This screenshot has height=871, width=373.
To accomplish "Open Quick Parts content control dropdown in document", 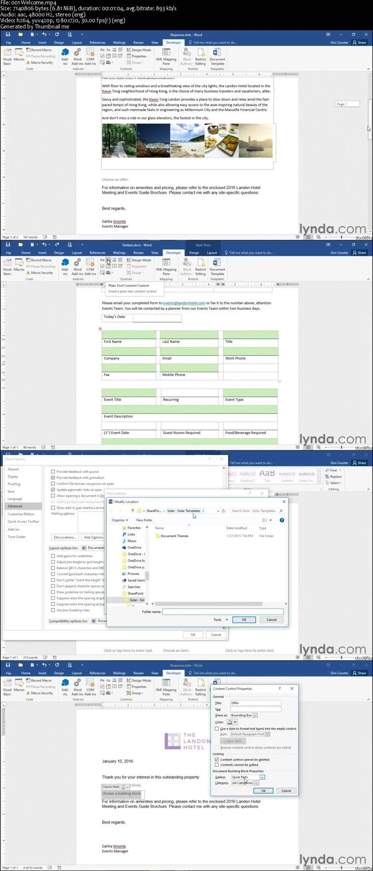I will 127,787.
